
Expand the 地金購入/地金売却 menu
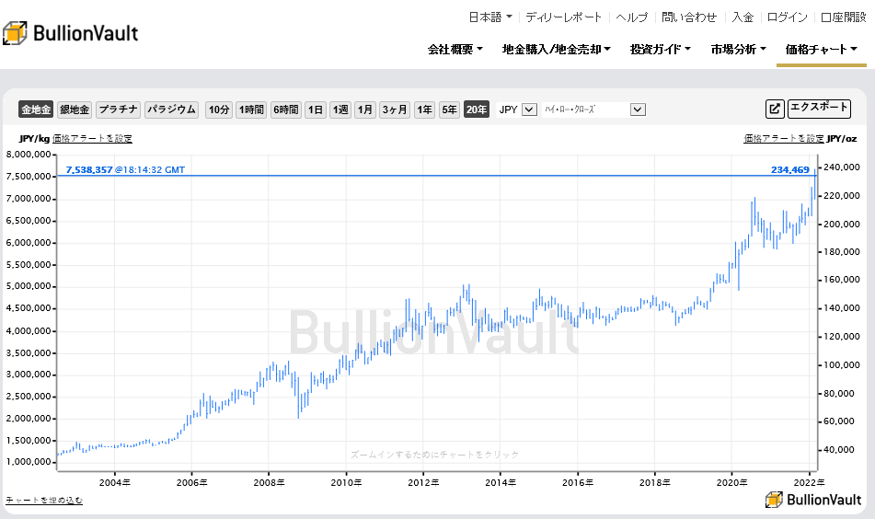[557, 49]
